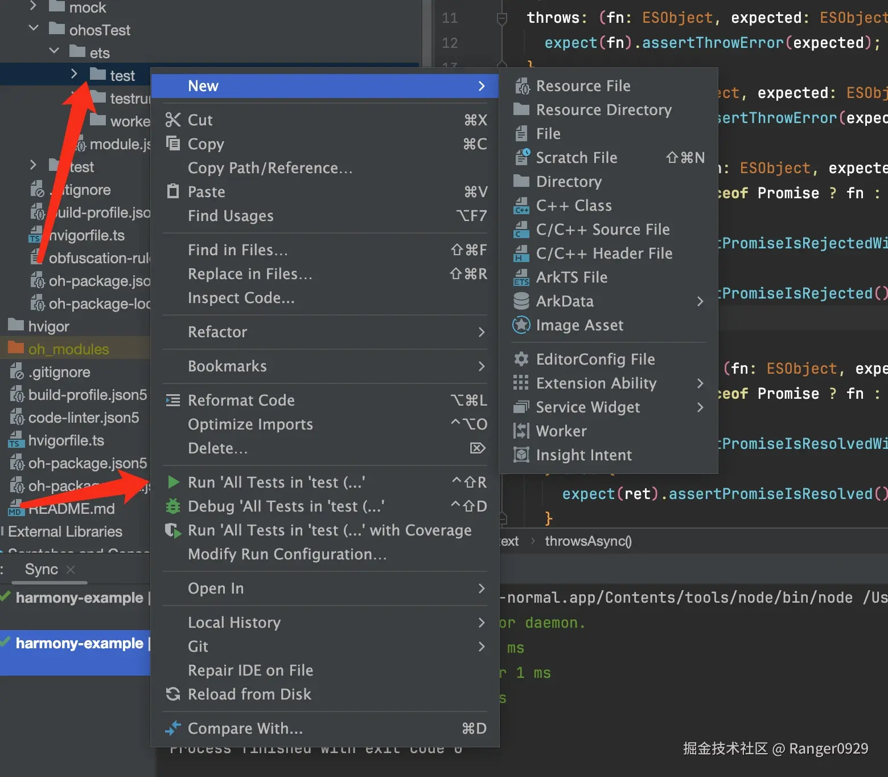The image size is (888, 777).
Task: Create new File from submenu
Action: coord(609,133)
